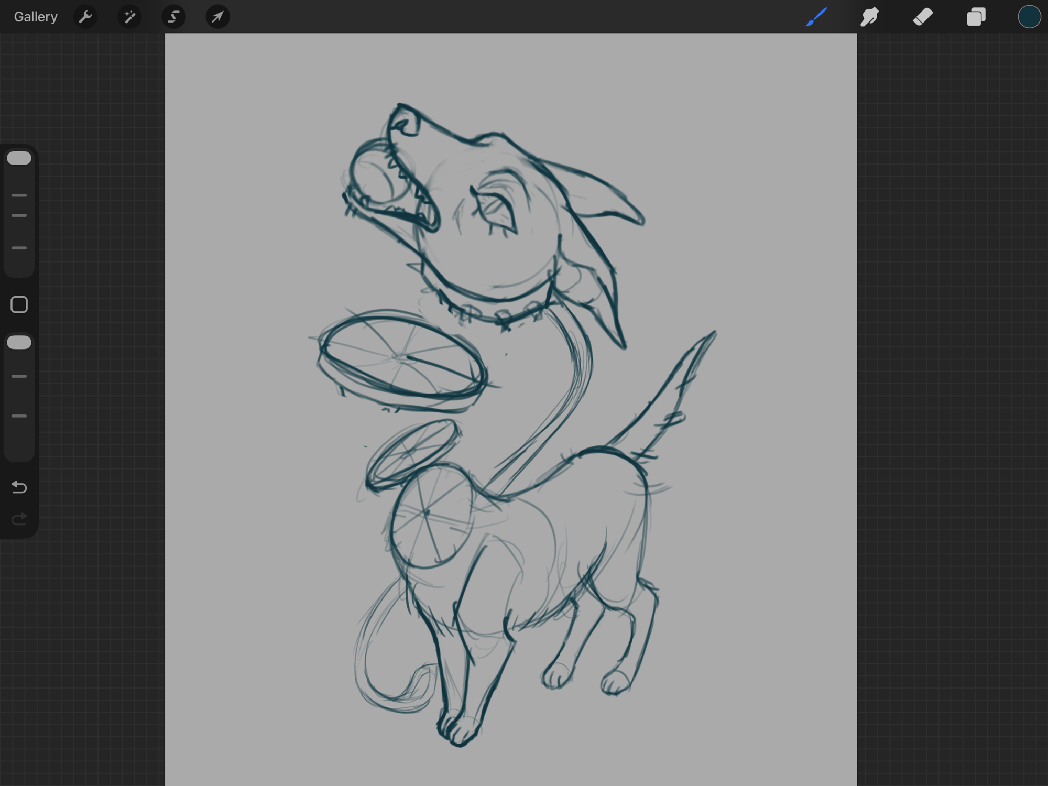Open the Actions wrench menu
The width and height of the screenshot is (1048, 786).
tap(85, 17)
